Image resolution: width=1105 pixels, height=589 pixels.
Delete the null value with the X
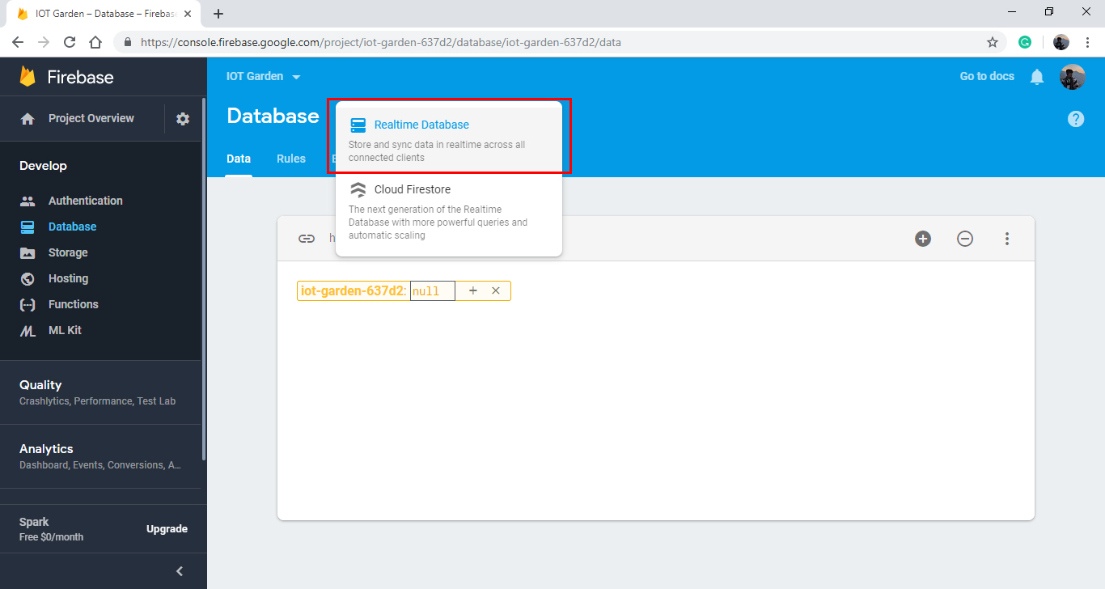[496, 290]
